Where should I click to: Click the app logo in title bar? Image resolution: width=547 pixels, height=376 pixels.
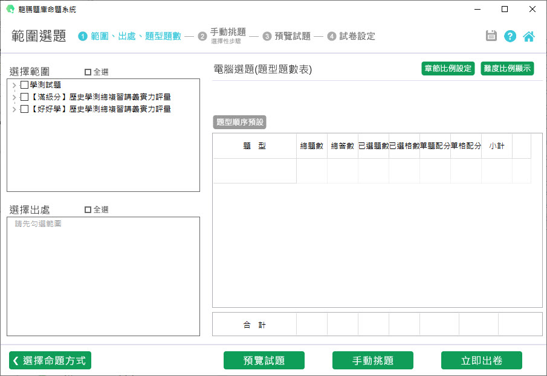10,9
